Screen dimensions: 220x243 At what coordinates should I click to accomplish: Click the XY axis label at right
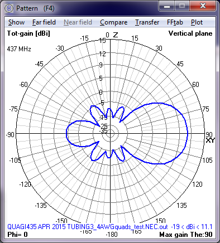(x=211, y=140)
